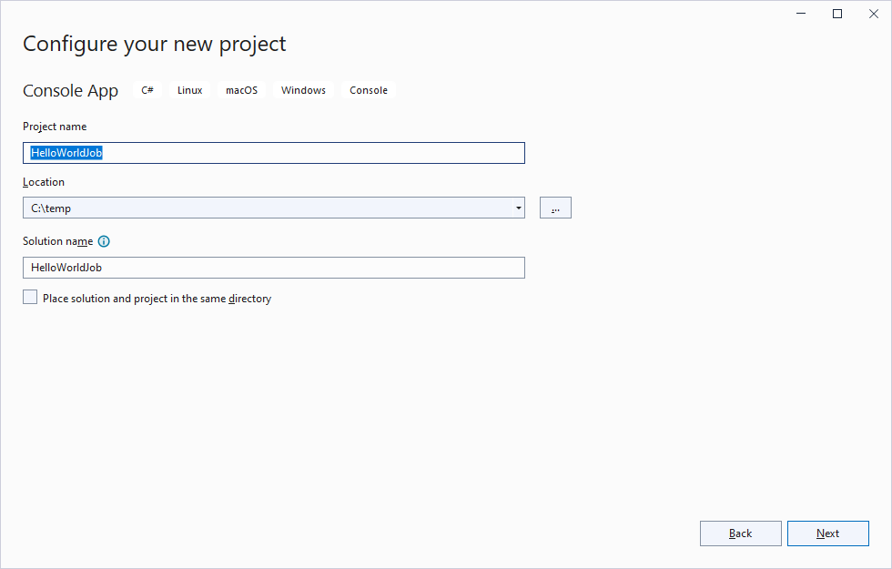Viewport: 892px width, 569px height.
Task: Click the Solution name text field
Action: [274, 268]
